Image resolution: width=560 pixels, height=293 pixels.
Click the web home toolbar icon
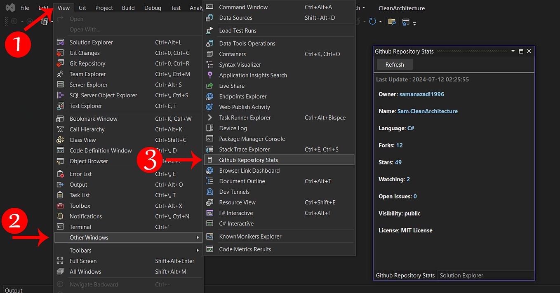pyautogui.click(x=405, y=21)
